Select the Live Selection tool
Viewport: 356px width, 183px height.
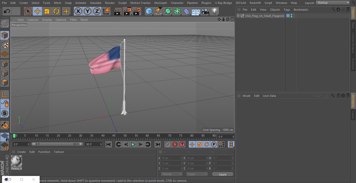pos(28,11)
